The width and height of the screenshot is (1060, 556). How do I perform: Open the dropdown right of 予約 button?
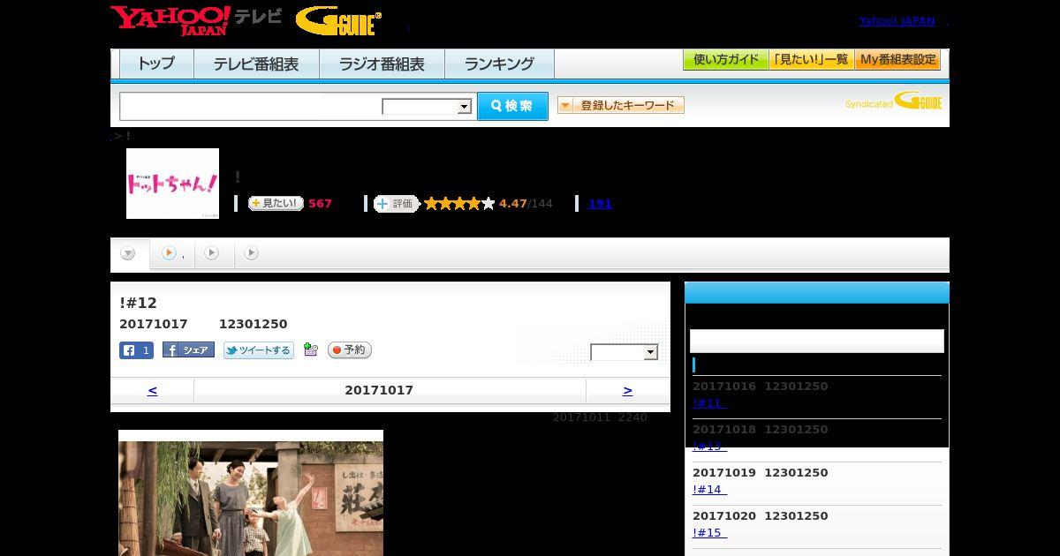click(x=625, y=352)
